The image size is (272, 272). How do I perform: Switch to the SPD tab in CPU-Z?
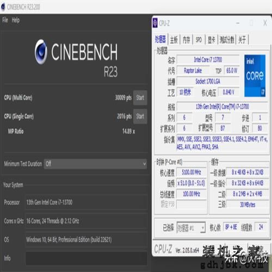pos(199,40)
